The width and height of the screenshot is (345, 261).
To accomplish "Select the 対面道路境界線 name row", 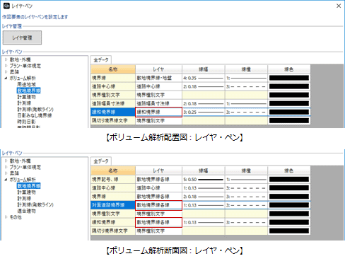I will 113,205.
